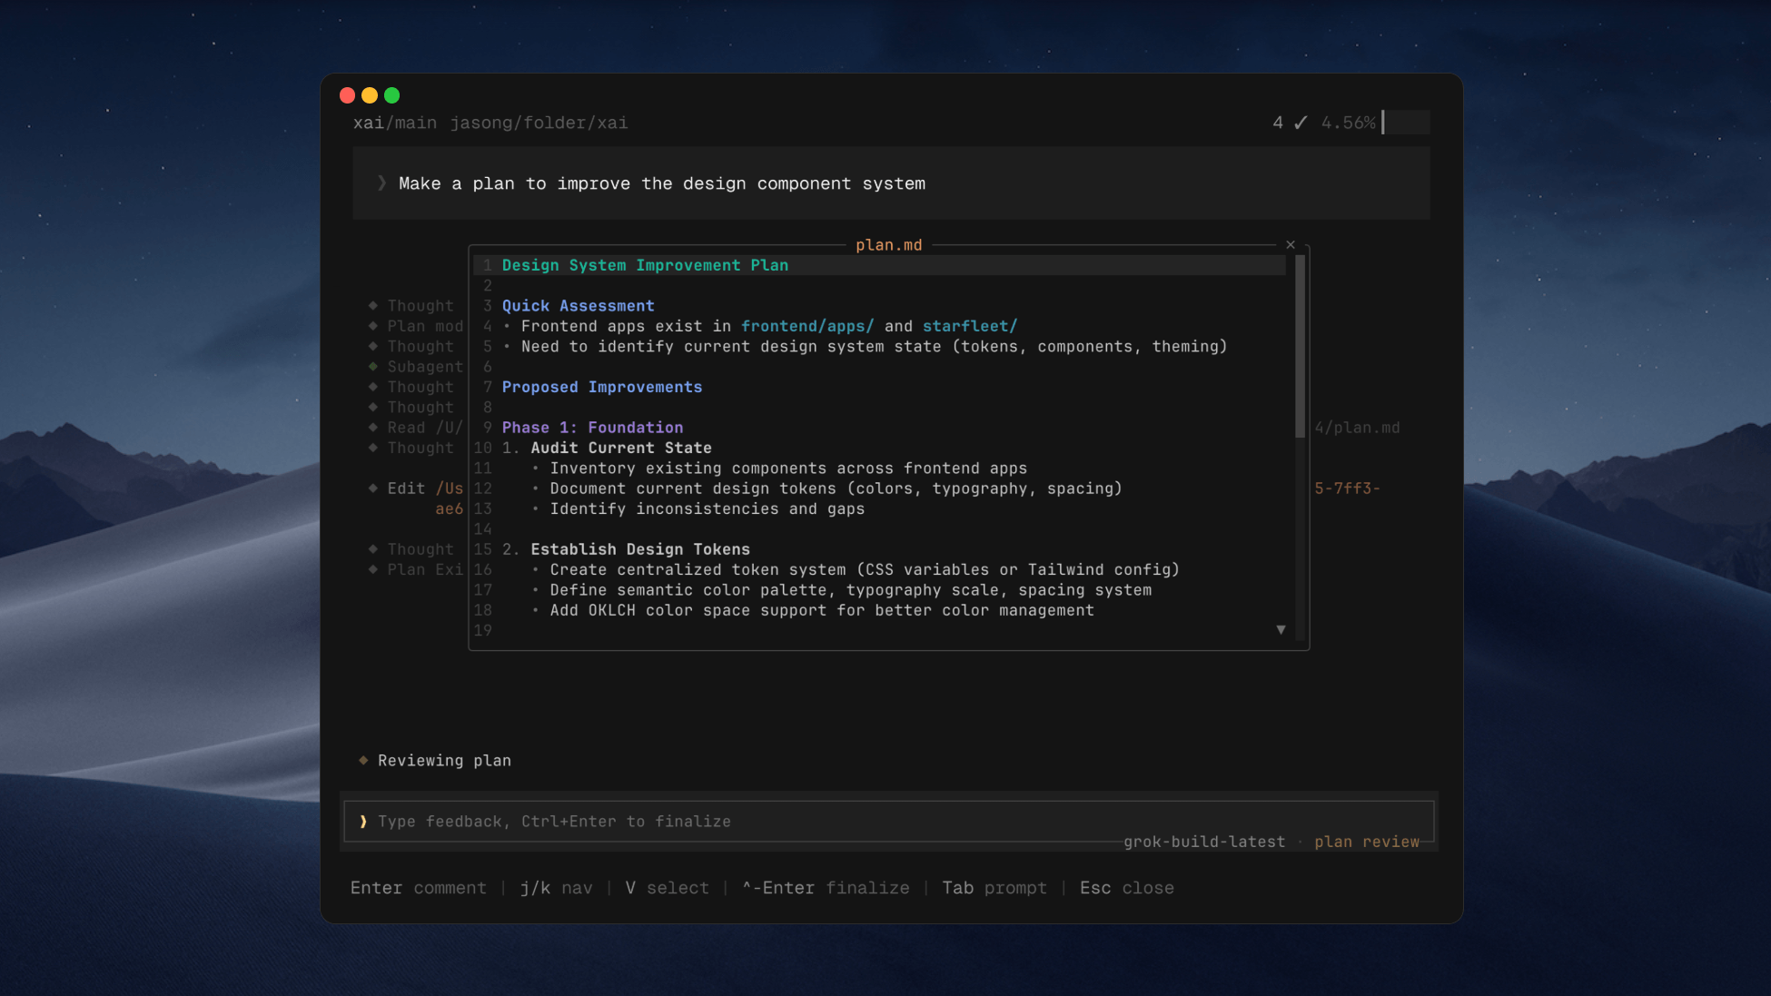Select the Read /U/ log entry
The height and width of the screenshot is (996, 1771).
pos(416,428)
